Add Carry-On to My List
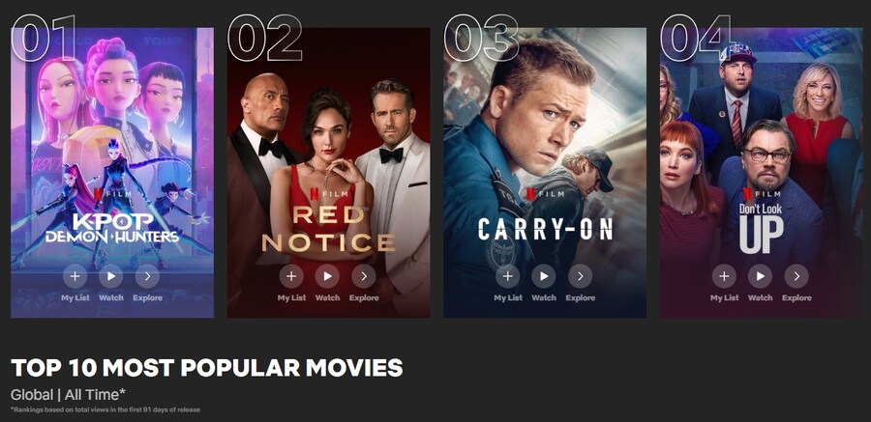This screenshot has width=871, height=422. tap(508, 276)
